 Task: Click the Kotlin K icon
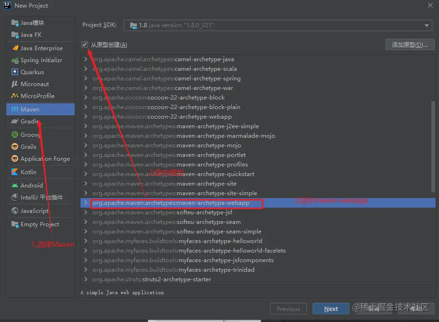(15, 172)
